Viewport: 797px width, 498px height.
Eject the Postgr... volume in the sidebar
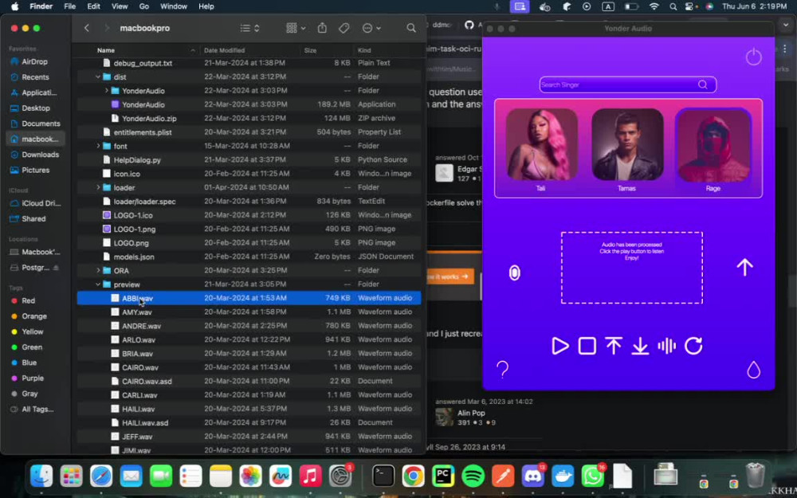(56, 268)
